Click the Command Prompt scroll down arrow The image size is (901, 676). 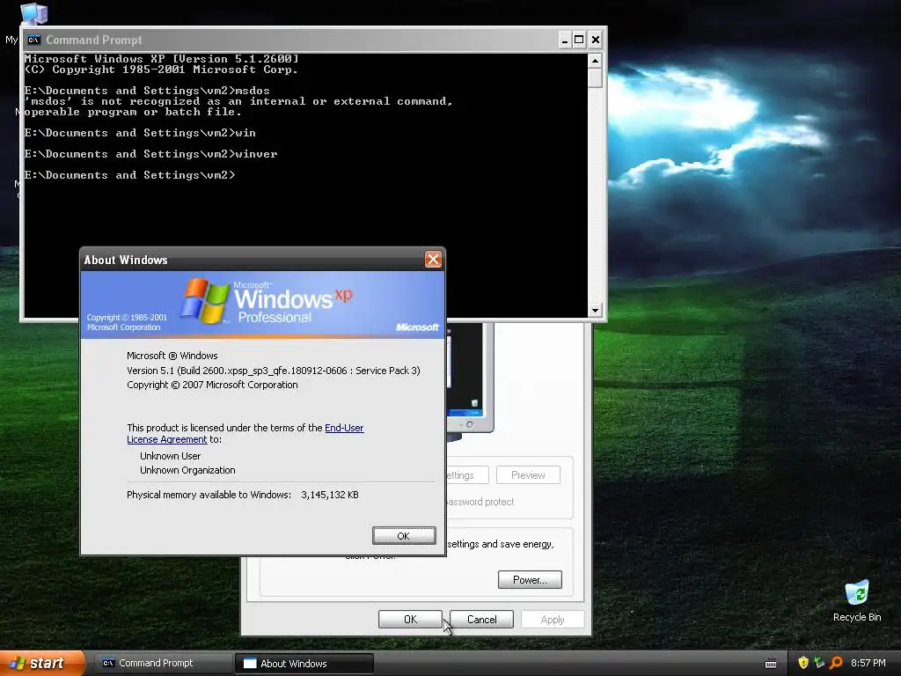pyautogui.click(x=596, y=311)
